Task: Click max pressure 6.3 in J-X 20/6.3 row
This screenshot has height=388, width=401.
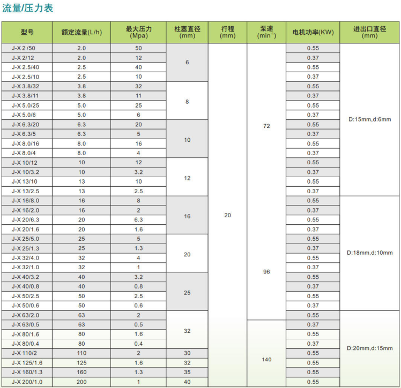Action: tap(139, 220)
